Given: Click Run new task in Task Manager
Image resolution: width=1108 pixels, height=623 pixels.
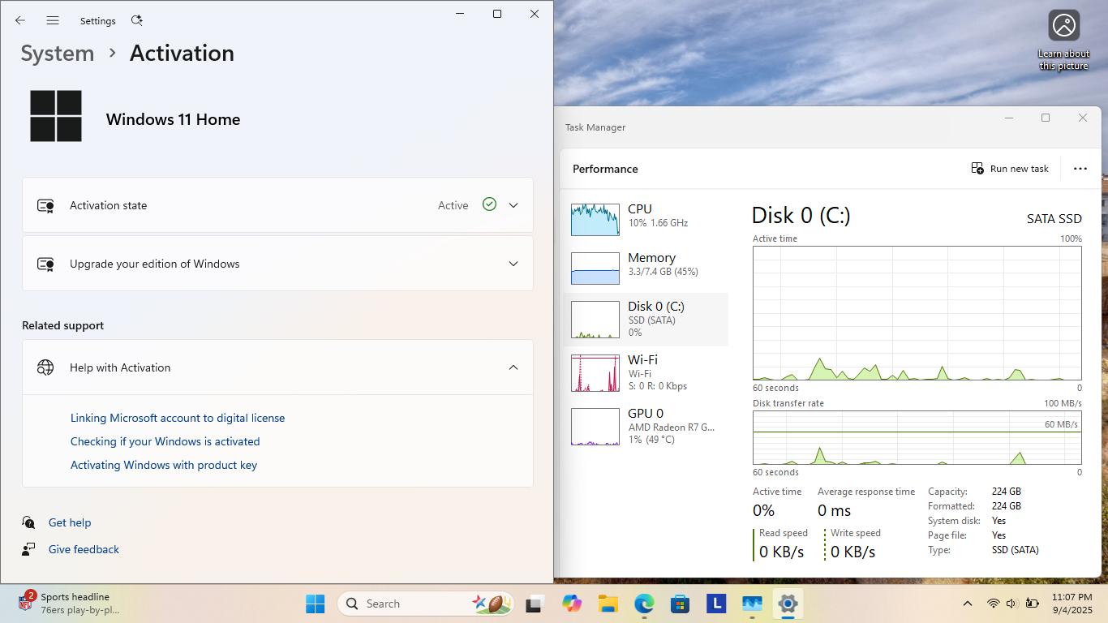Looking at the screenshot, I should tap(1010, 169).
